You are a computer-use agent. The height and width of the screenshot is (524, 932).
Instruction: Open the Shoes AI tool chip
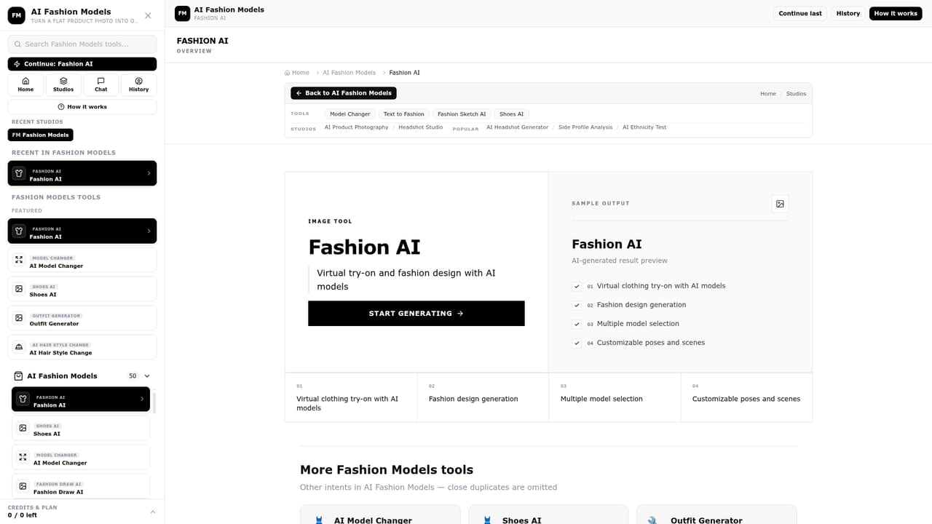click(x=511, y=114)
